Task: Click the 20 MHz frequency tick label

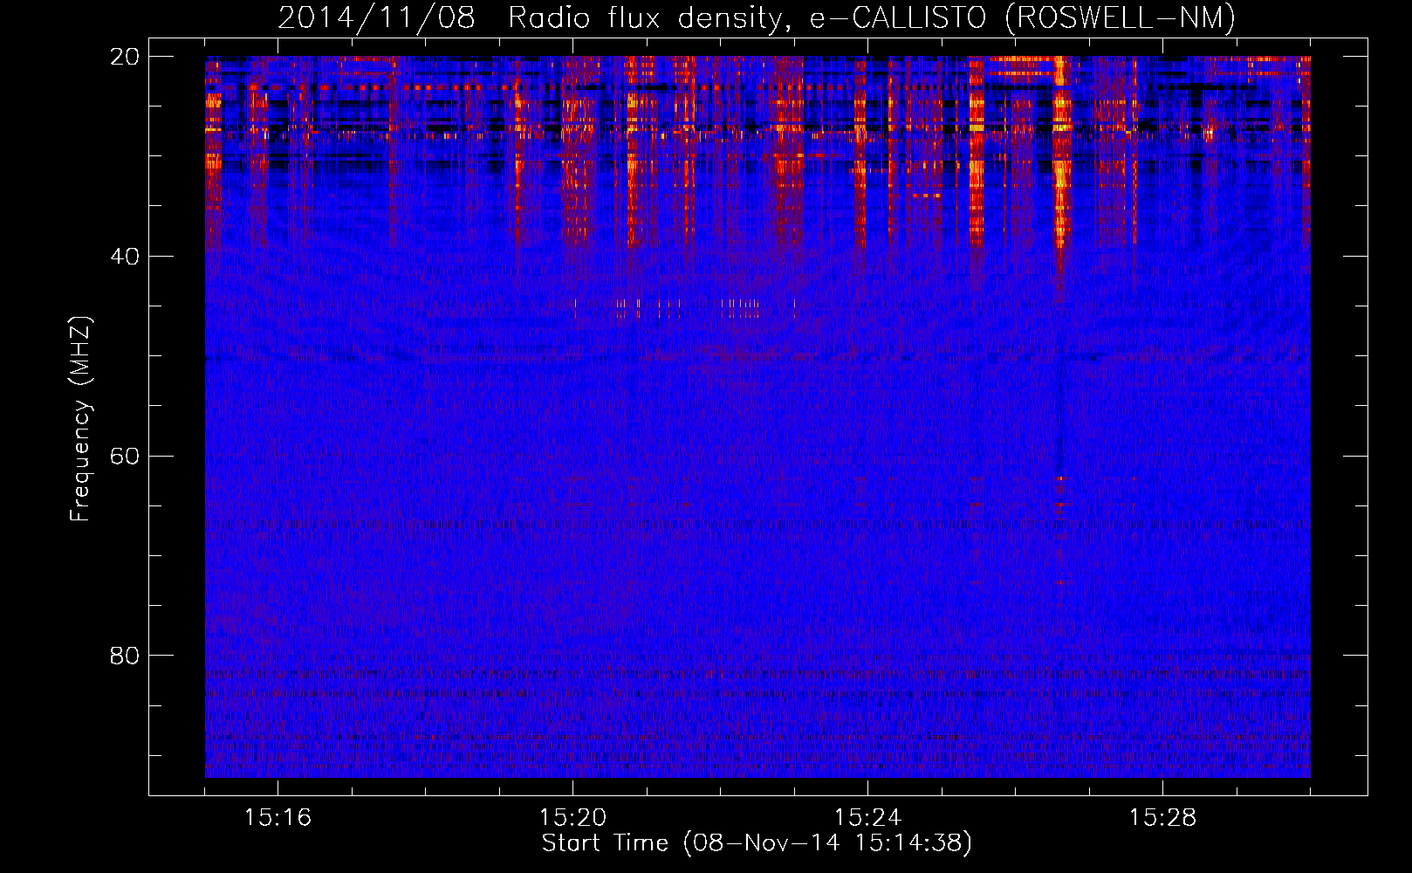Action: [125, 57]
